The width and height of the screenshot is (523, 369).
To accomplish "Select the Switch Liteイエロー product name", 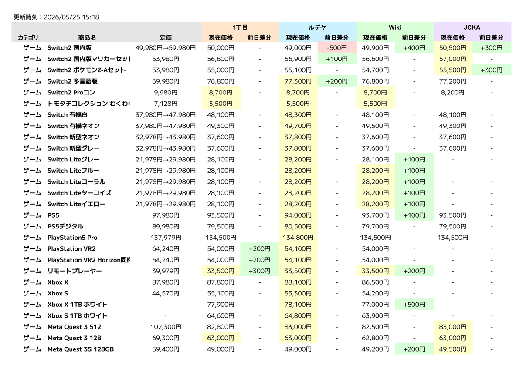I will coord(76,204).
